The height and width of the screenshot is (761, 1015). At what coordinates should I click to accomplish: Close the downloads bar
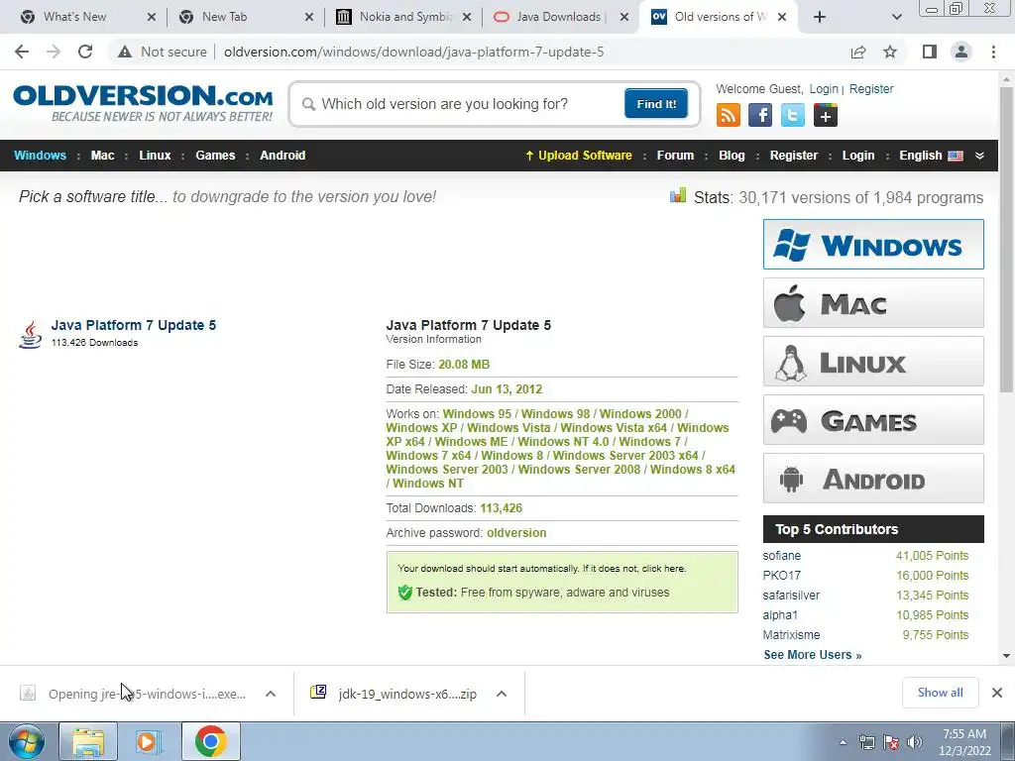point(997,693)
